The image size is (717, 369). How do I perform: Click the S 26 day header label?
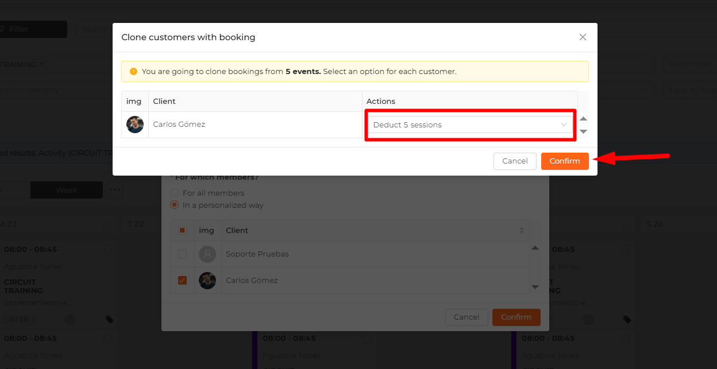pos(654,224)
